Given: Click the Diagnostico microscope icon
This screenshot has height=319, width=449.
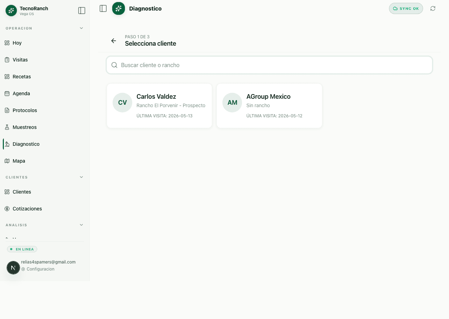Looking at the screenshot, I should point(7,144).
